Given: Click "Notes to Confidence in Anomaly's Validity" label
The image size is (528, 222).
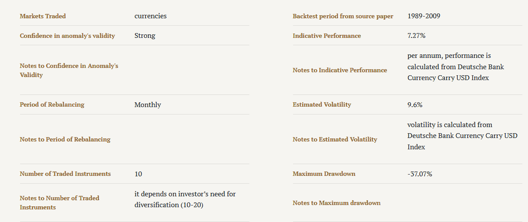Looking at the screenshot, I should [69, 70].
